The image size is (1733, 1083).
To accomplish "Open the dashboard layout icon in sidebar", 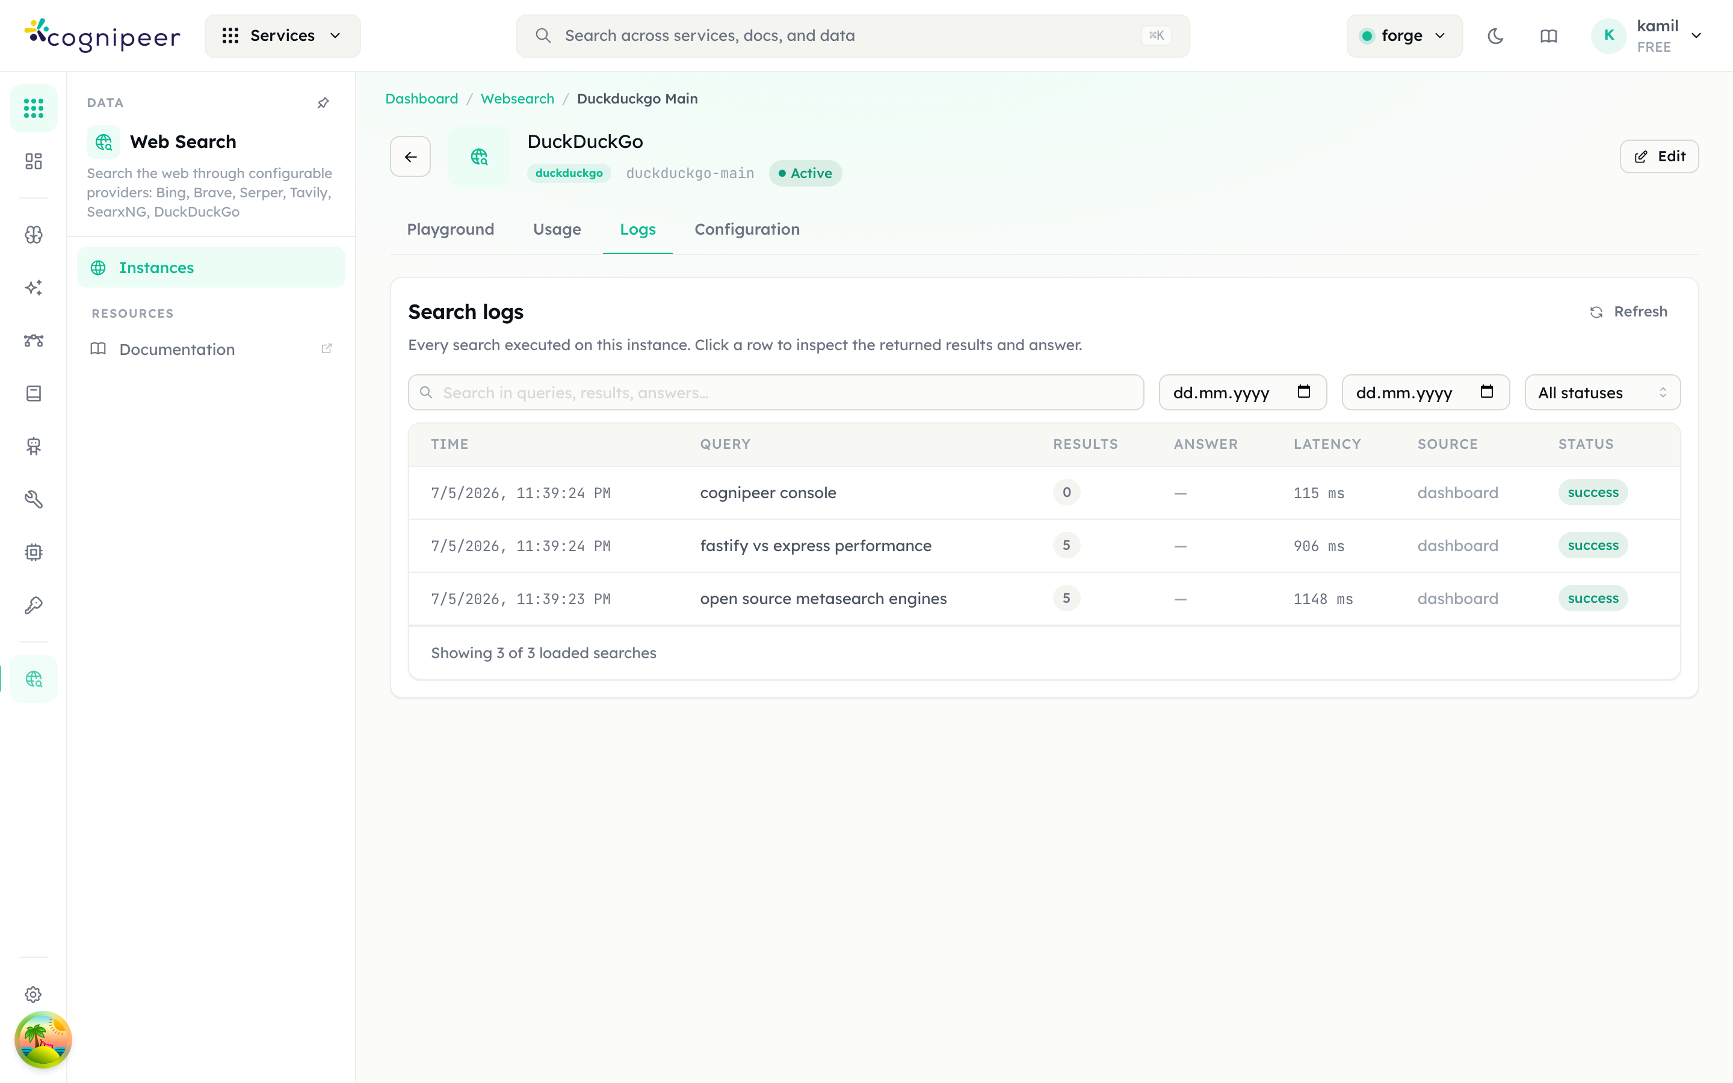I will [x=34, y=161].
